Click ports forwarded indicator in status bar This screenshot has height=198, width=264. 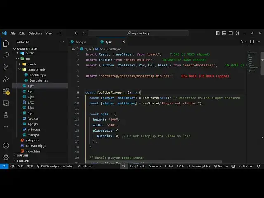click(30, 166)
